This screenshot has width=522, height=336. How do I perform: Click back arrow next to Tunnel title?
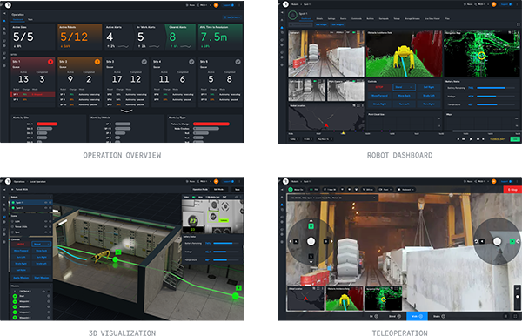point(12,189)
